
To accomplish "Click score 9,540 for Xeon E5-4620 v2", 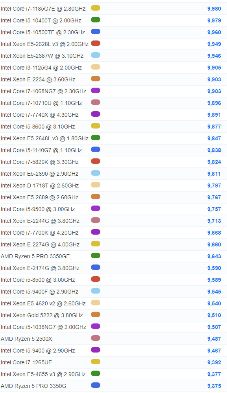I will coord(214,303).
